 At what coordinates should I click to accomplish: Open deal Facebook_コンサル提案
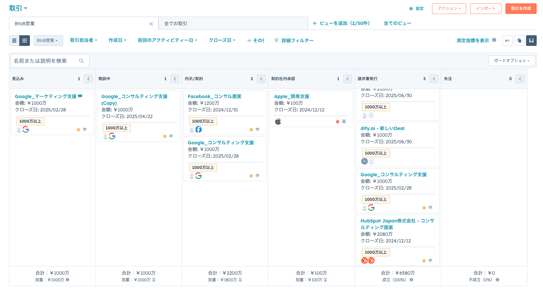214,96
